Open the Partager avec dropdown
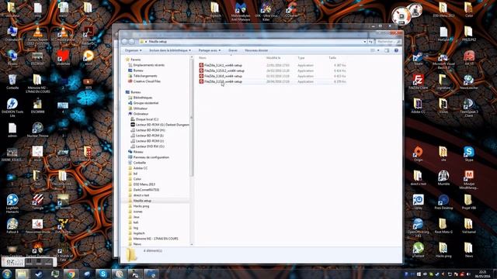 point(210,50)
